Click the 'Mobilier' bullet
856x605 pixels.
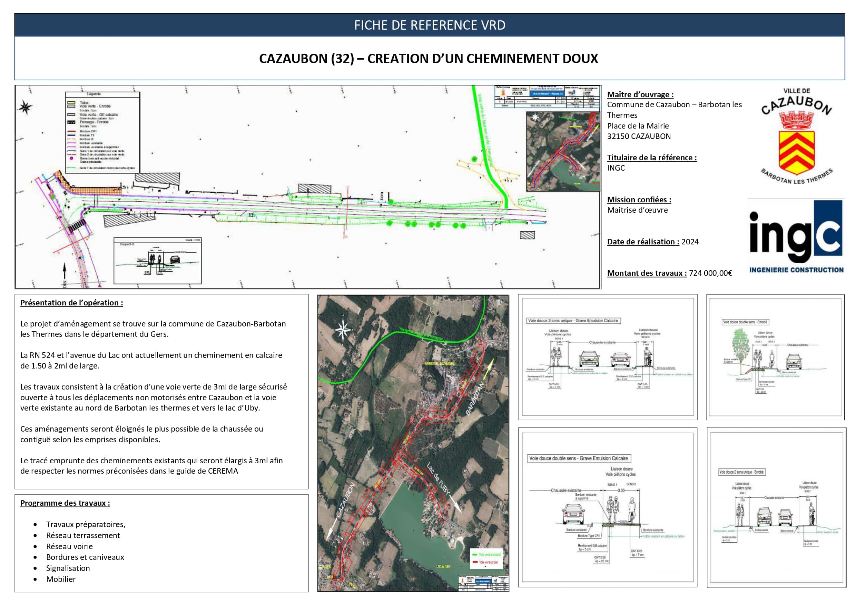[x=61, y=579]
